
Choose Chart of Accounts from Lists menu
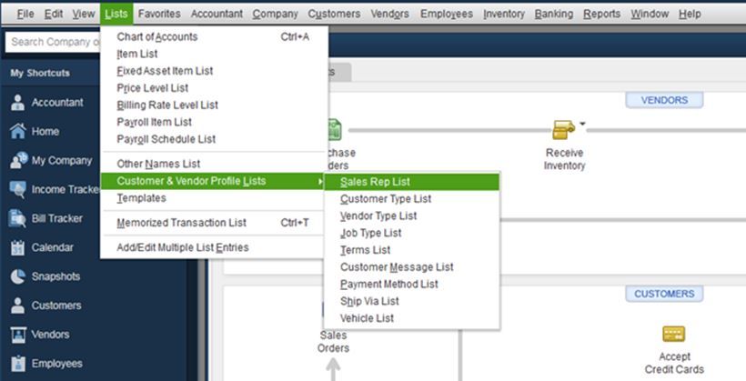point(214,36)
